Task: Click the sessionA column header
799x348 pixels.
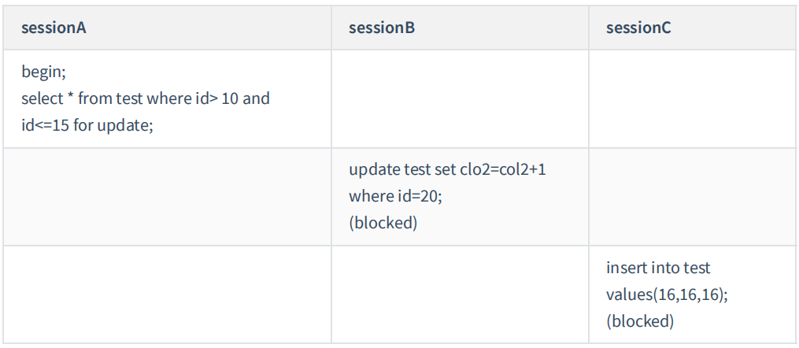Action: [54, 28]
